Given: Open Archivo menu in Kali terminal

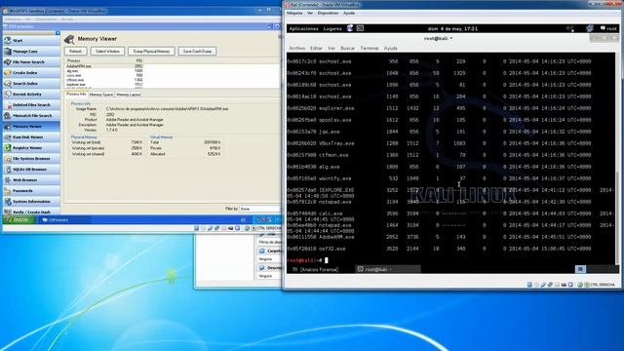Looking at the screenshot, I should 296,48.
